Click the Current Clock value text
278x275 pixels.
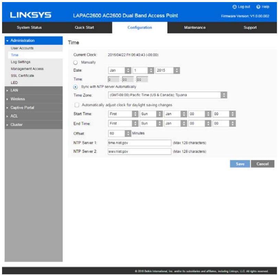click(x=133, y=55)
